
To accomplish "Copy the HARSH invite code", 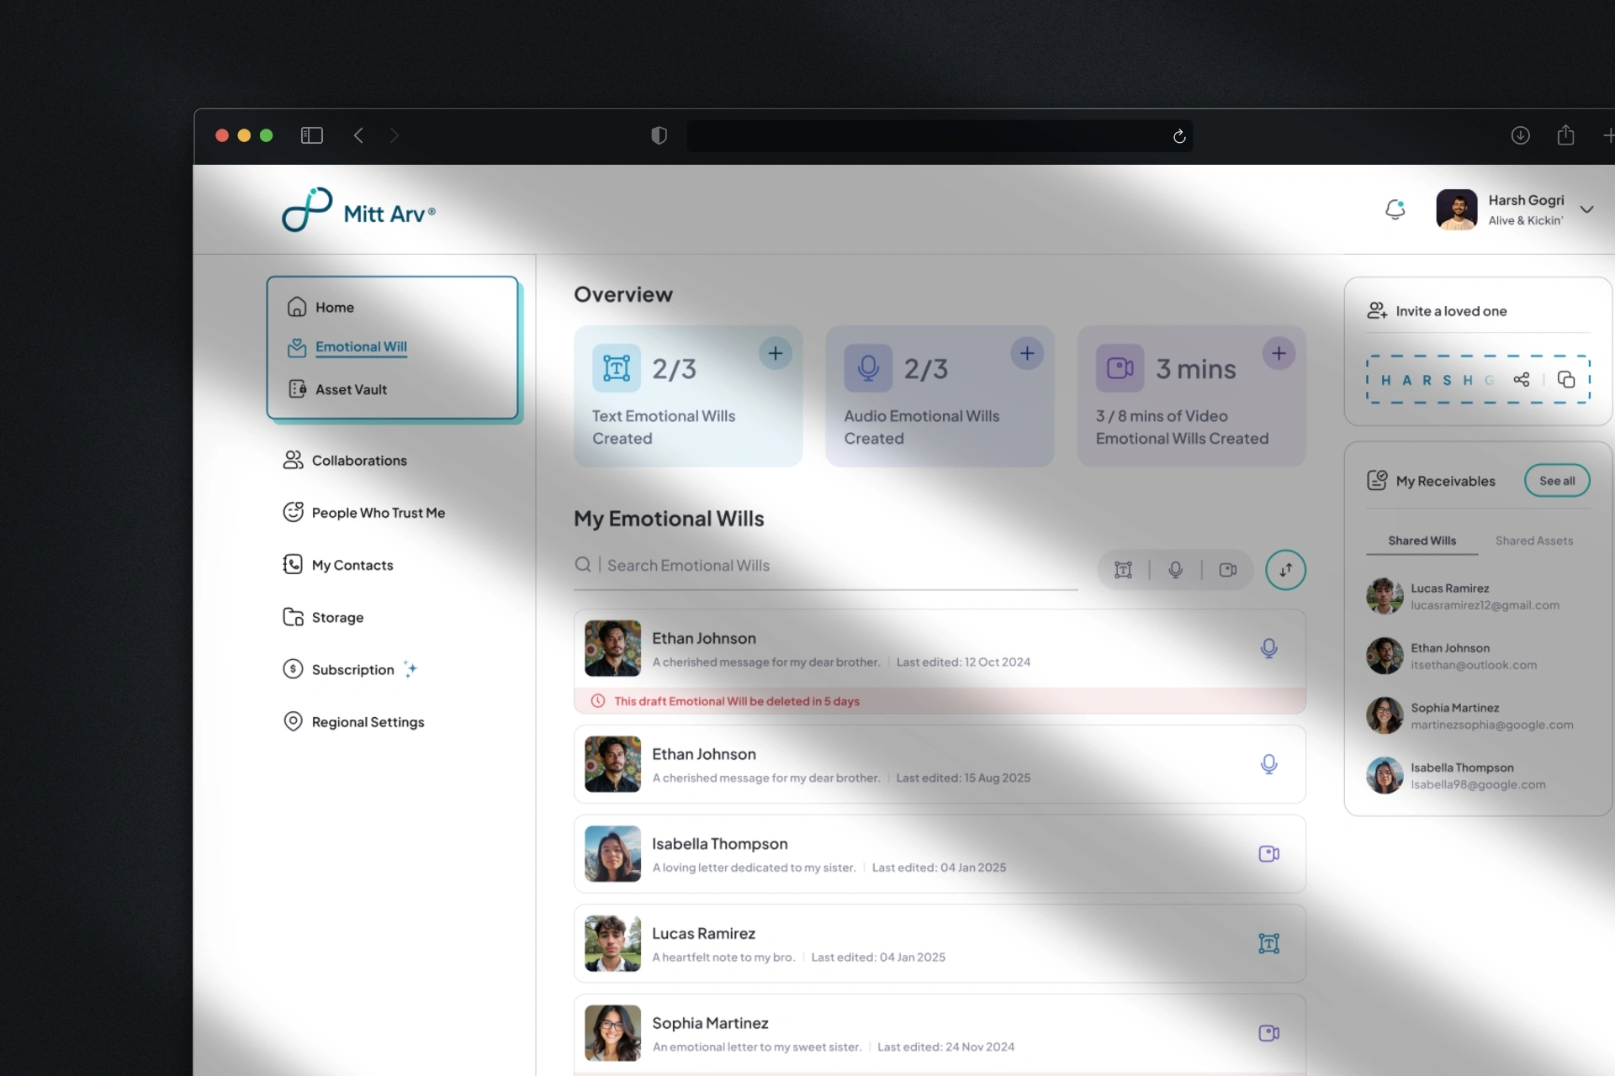I will (1565, 380).
